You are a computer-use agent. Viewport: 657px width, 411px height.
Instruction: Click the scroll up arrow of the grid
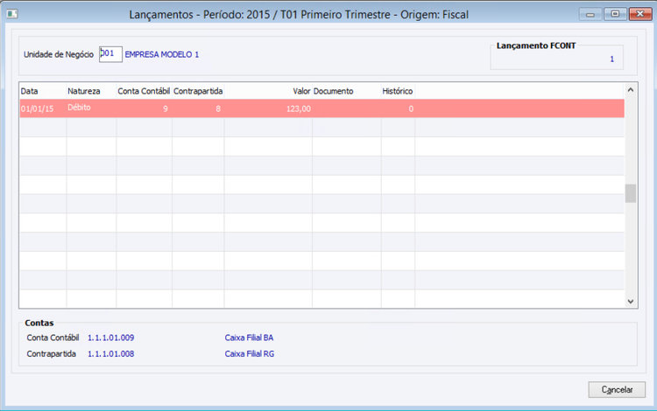[631, 90]
